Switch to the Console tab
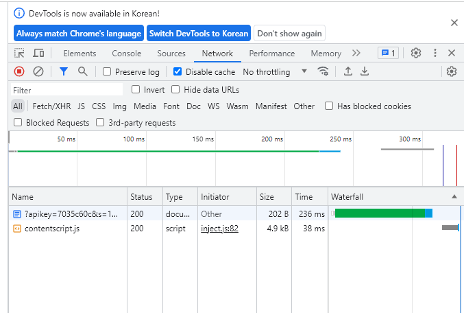Viewport: 464px width, 313px height. click(x=126, y=54)
